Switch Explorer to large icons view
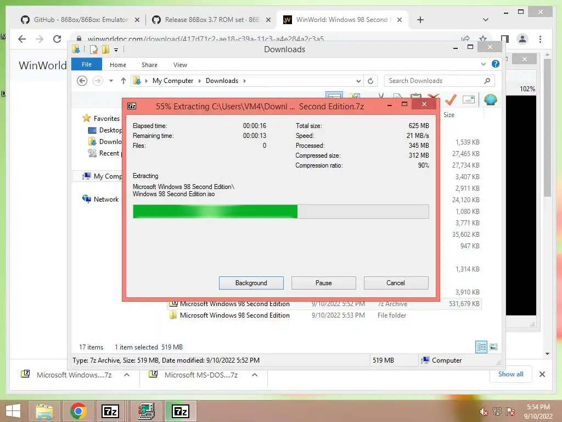This screenshot has width=562, height=422. pyautogui.click(x=493, y=347)
